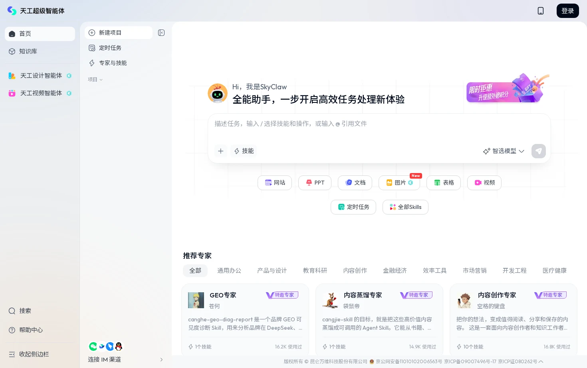This screenshot has height=368, width=587.
Task: Click 10个技能 on 内容创作专家 card
Action: pos(470,347)
